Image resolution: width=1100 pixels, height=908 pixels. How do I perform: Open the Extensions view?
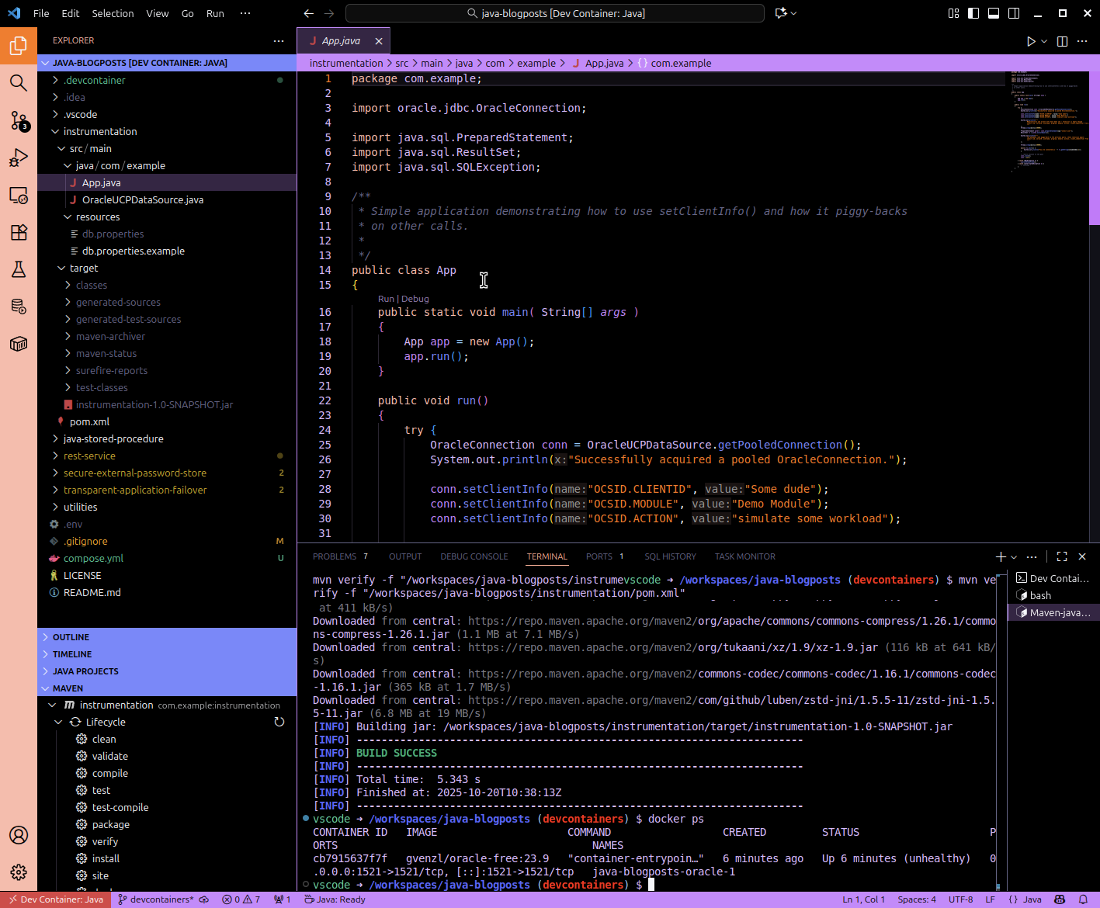tap(19, 232)
